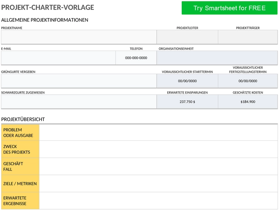Select the Projektträger field

(x=248, y=37)
